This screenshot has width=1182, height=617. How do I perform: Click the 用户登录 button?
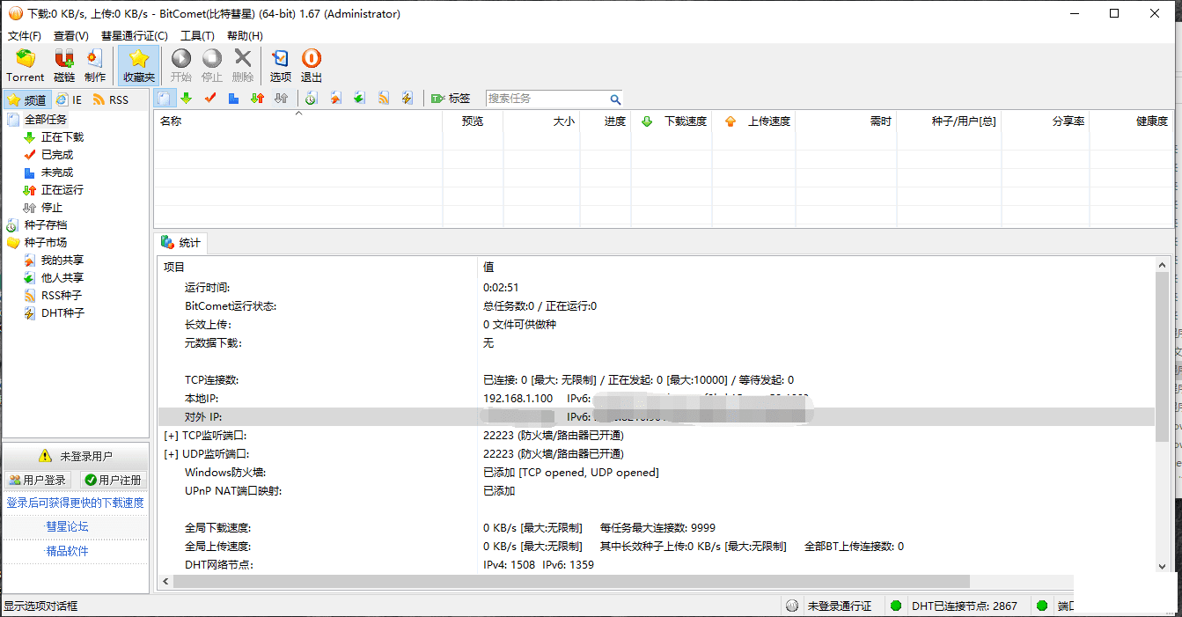[x=38, y=480]
